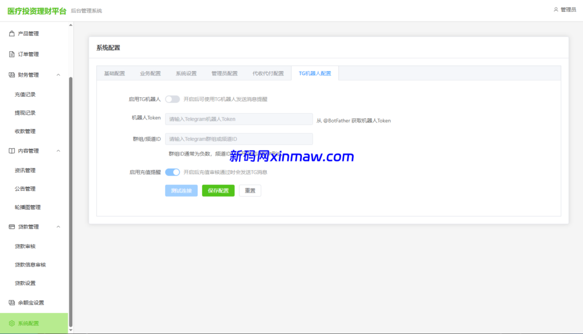The image size is (583, 334).
Task: Click the 余额宝设置 icon
Action: 11,302
